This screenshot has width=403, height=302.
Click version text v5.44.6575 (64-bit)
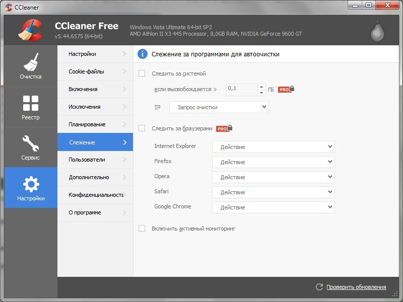pos(79,36)
